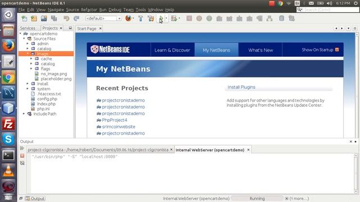Viewport: 360px width, 202px height.
Task: Click the Install Plugins link
Action: pos(241,87)
